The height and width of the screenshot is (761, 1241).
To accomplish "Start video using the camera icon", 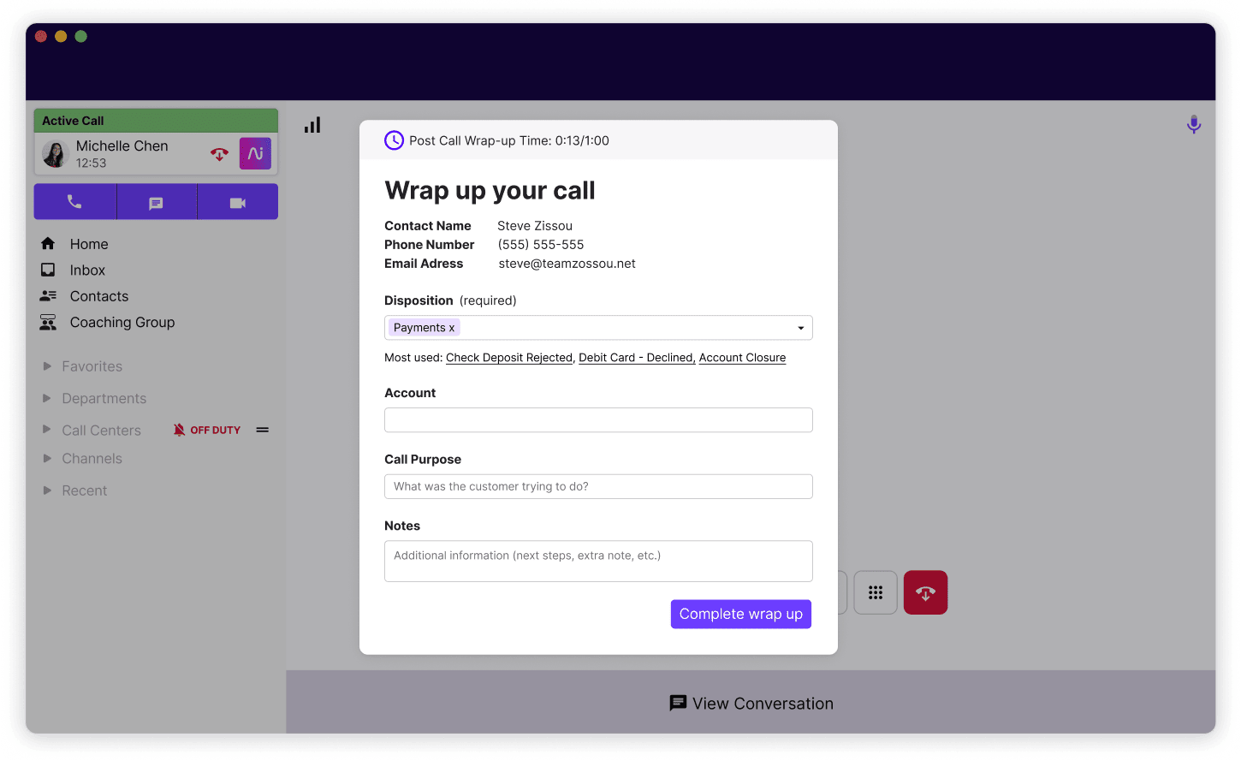I will [x=237, y=201].
